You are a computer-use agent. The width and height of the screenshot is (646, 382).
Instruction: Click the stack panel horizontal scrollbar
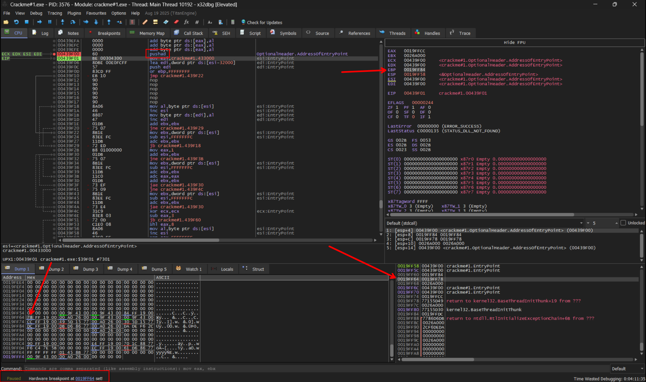(438, 360)
